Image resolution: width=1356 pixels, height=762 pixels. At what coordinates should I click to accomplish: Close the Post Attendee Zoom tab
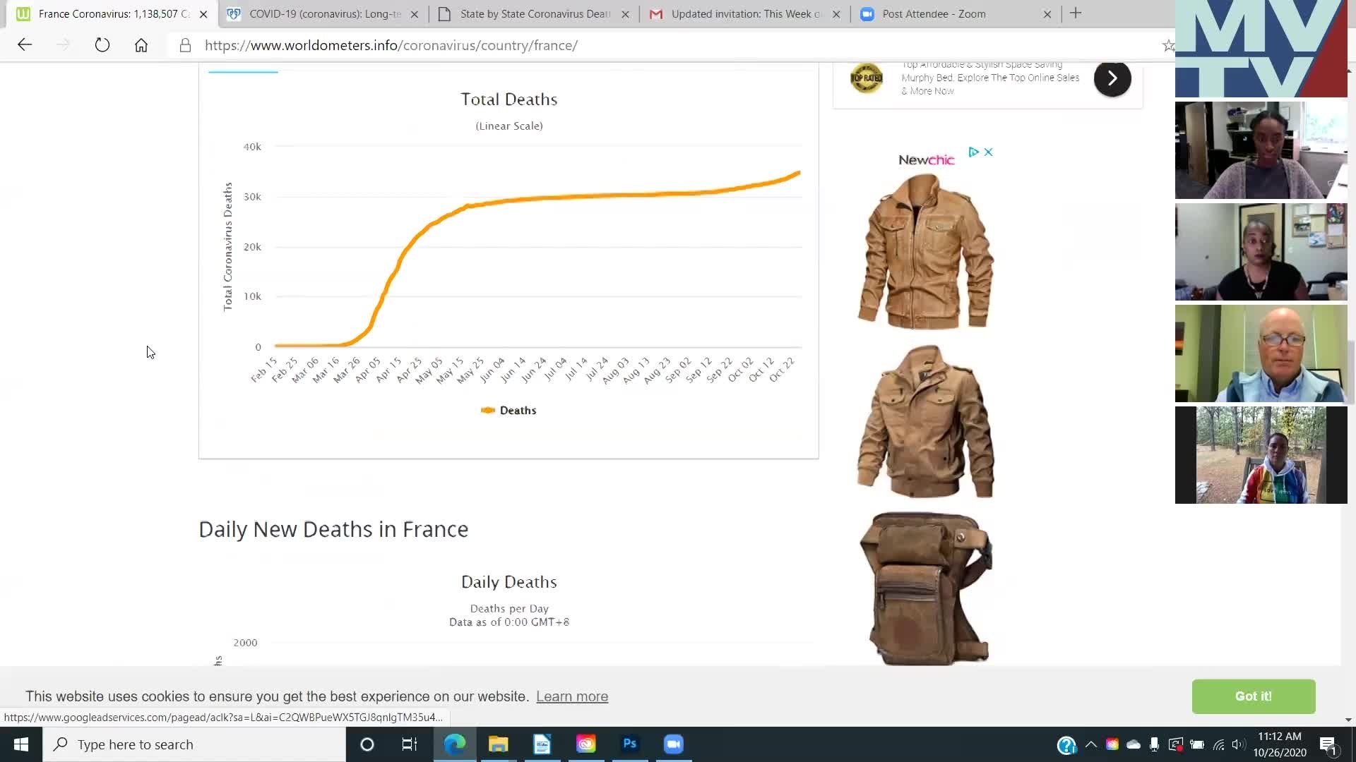click(1047, 14)
